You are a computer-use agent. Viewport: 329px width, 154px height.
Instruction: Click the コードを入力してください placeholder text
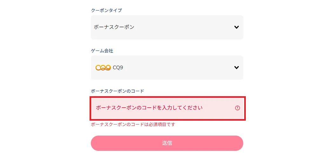149,108
